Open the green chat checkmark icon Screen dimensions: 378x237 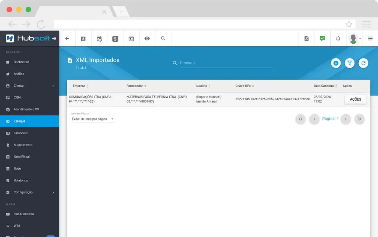(322, 38)
